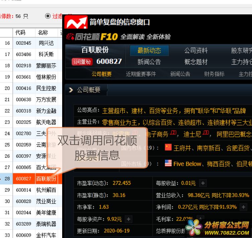Click the 王府井 comparable company link
This screenshot has height=238, width=252.
(x=182, y=148)
